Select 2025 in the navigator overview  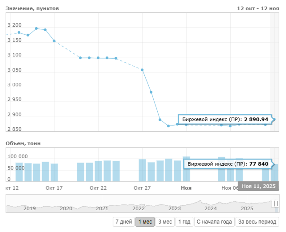click(x=247, y=208)
